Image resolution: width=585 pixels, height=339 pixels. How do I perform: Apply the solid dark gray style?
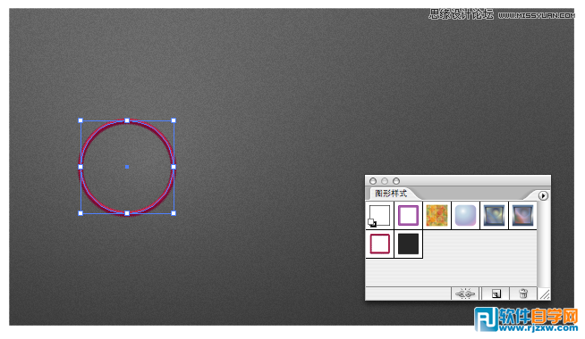(x=408, y=244)
